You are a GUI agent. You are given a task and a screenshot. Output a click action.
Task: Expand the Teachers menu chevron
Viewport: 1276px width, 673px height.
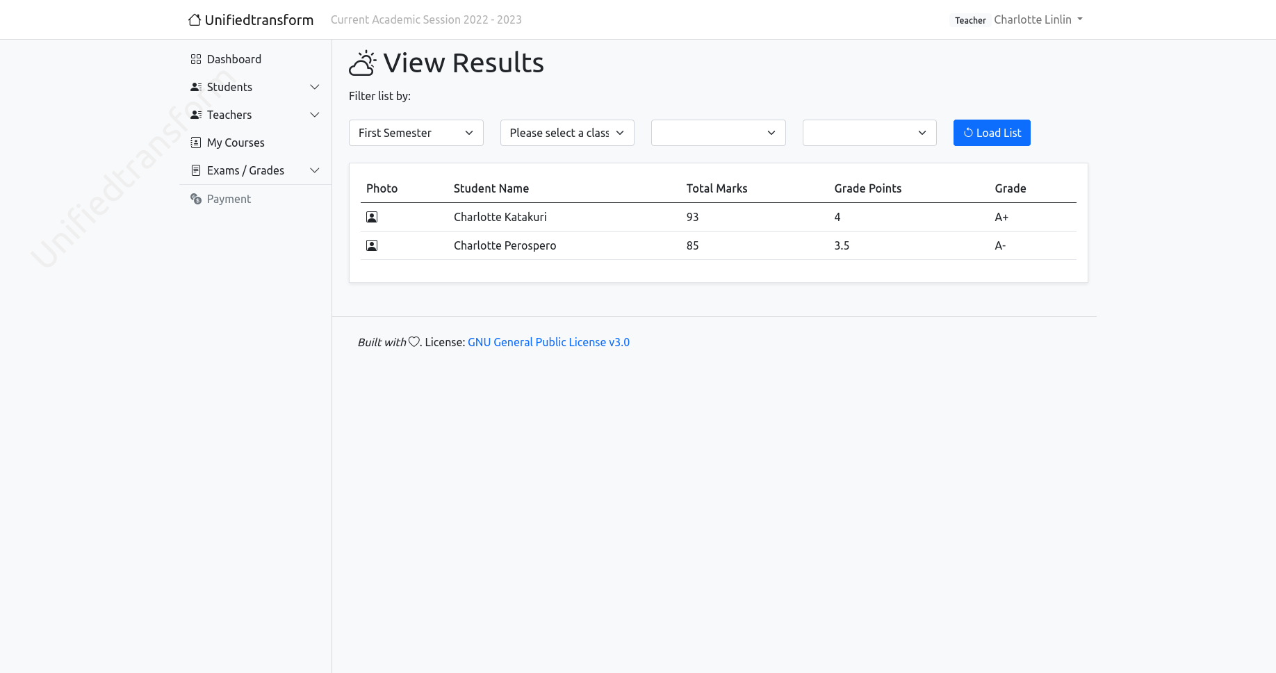coord(314,115)
